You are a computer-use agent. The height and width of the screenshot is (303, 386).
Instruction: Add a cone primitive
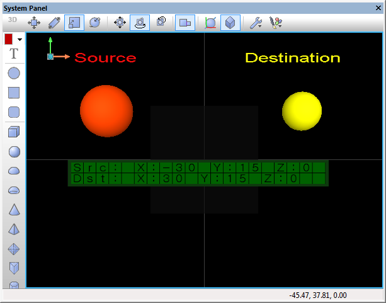point(14,210)
